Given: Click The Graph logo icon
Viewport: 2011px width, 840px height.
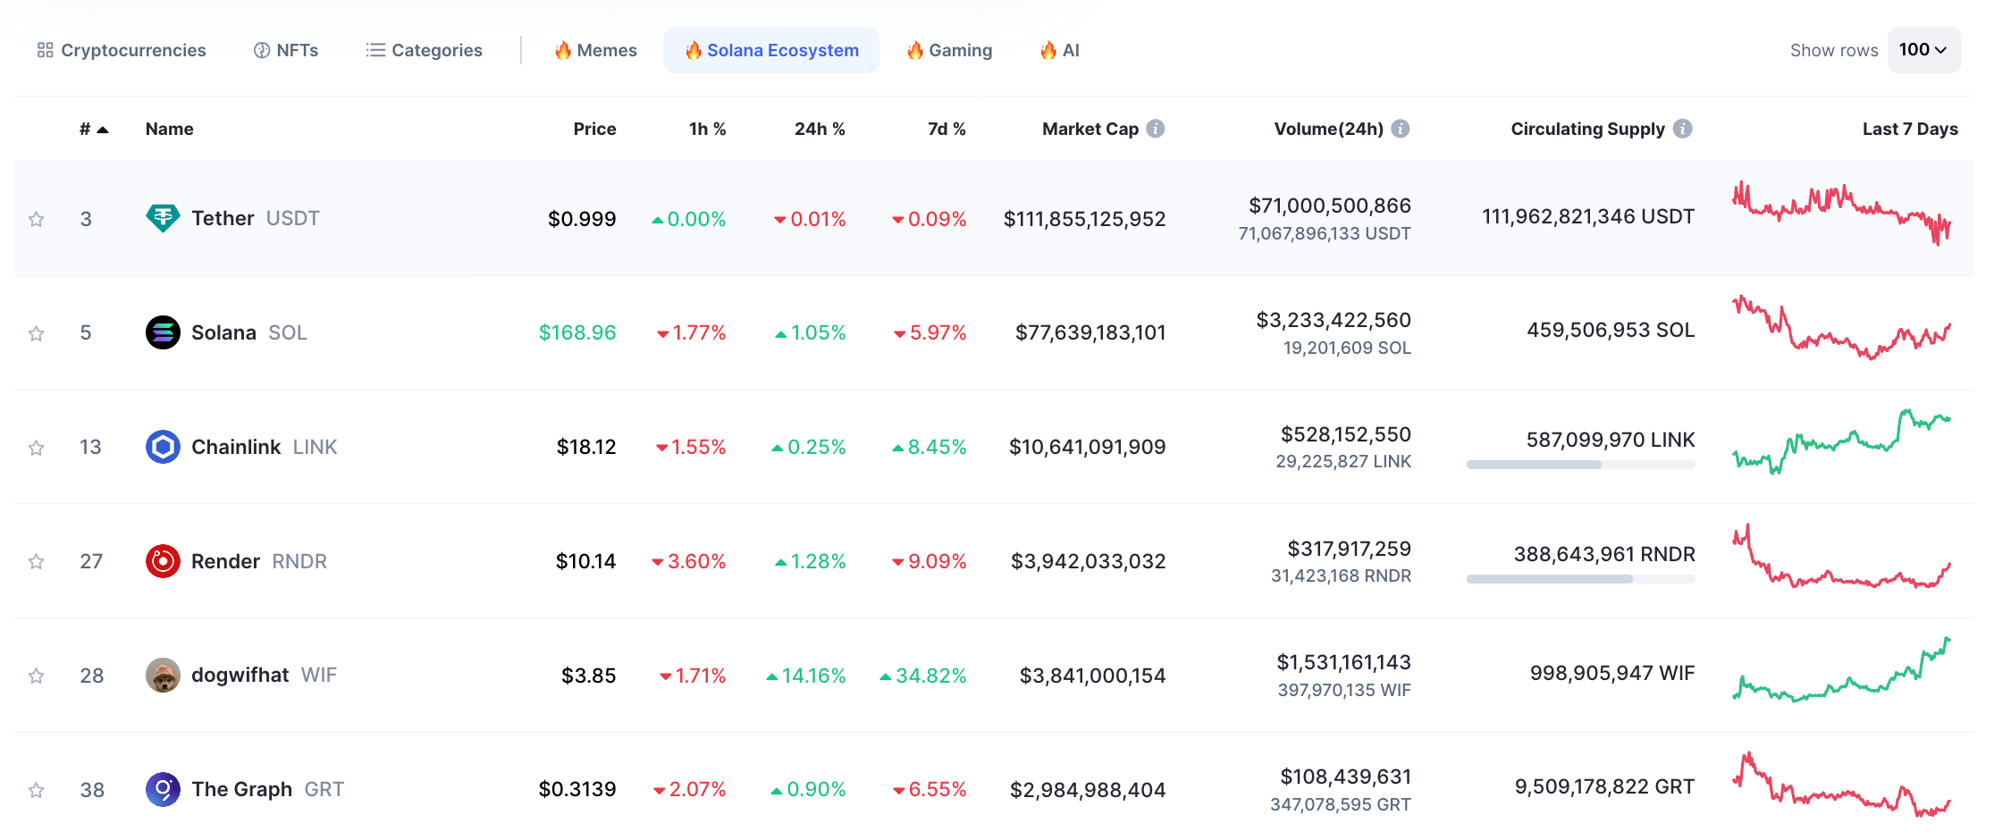Looking at the screenshot, I should click(x=163, y=789).
